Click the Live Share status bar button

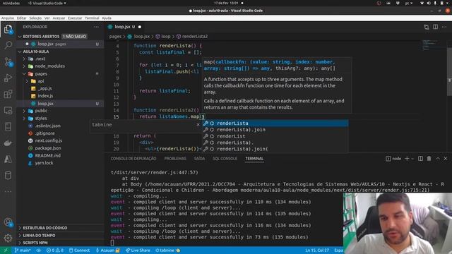pyautogui.click(x=138, y=250)
